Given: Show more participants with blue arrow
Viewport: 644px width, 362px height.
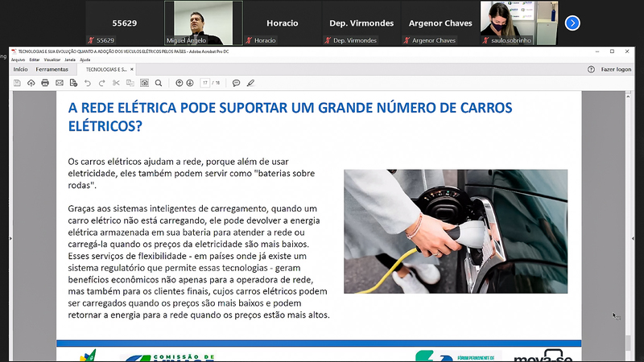Looking at the screenshot, I should click(x=572, y=23).
